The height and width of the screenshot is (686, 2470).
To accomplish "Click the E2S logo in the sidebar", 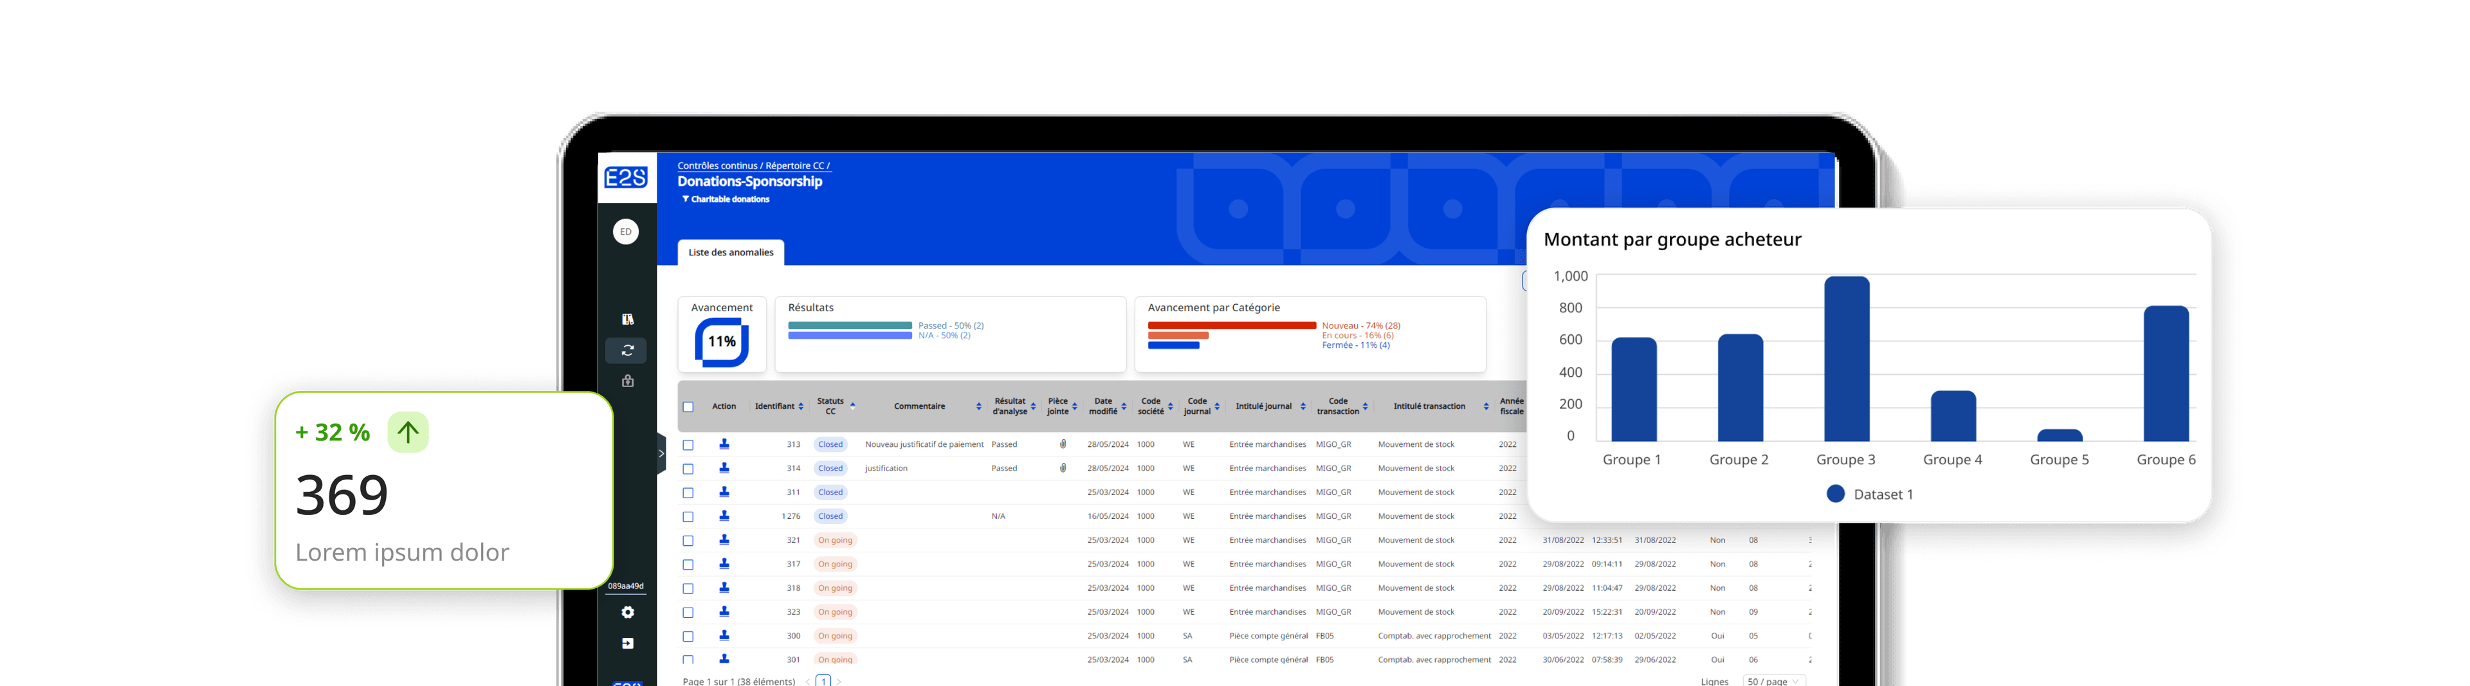I will (x=626, y=177).
